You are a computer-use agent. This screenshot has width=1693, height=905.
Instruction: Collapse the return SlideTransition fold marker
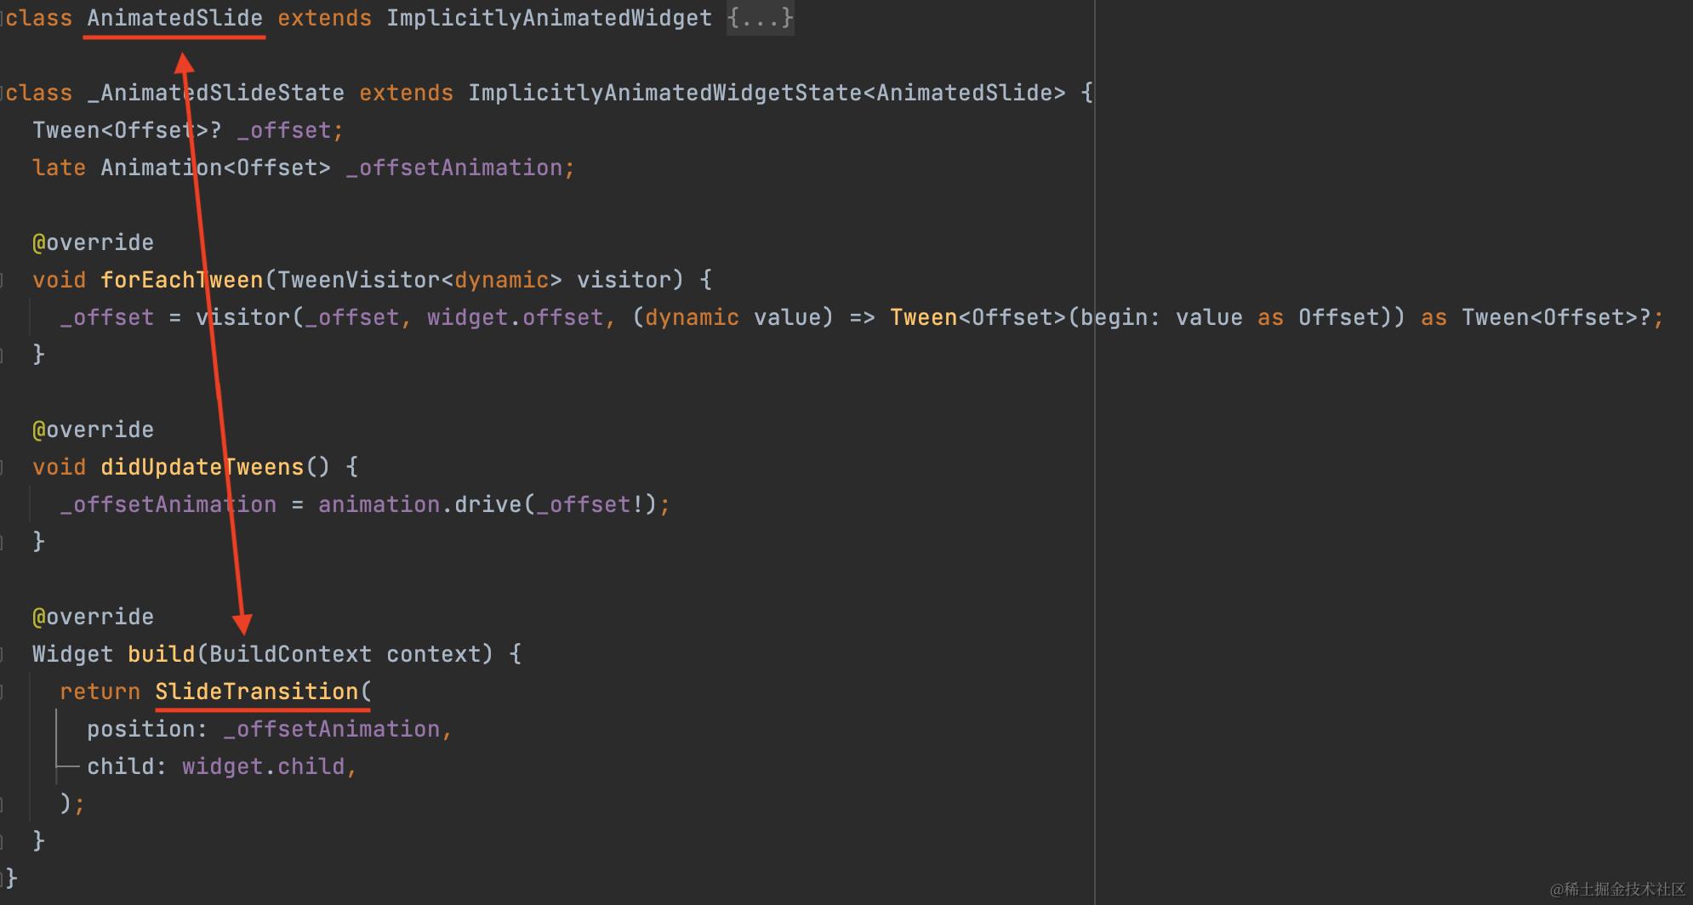point(3,692)
